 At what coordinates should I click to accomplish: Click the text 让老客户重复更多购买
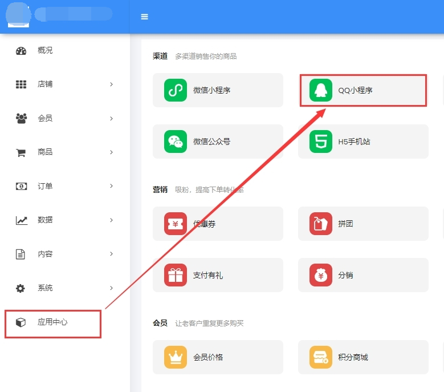209,323
